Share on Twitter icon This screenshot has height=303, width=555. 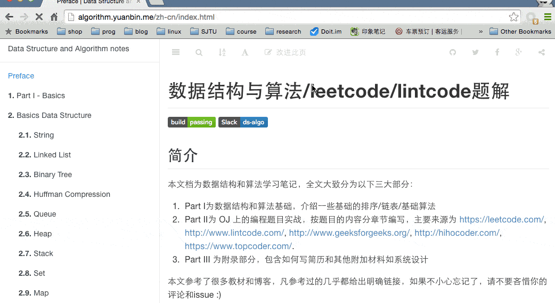coord(475,52)
